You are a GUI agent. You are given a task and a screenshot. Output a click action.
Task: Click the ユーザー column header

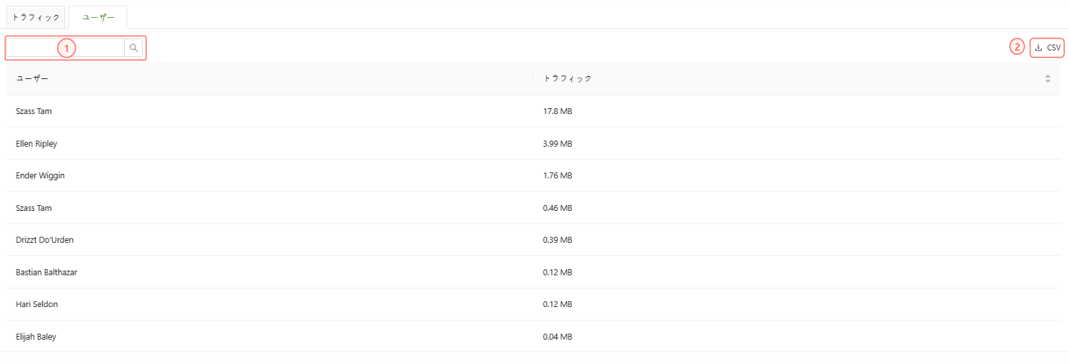(32, 78)
